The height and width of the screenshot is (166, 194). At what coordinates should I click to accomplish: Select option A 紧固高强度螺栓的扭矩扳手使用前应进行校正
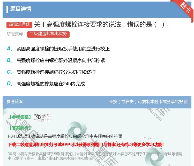pos(63,49)
